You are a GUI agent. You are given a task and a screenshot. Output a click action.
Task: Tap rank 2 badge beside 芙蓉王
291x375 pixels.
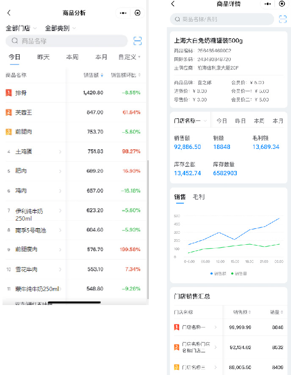click(x=8, y=112)
